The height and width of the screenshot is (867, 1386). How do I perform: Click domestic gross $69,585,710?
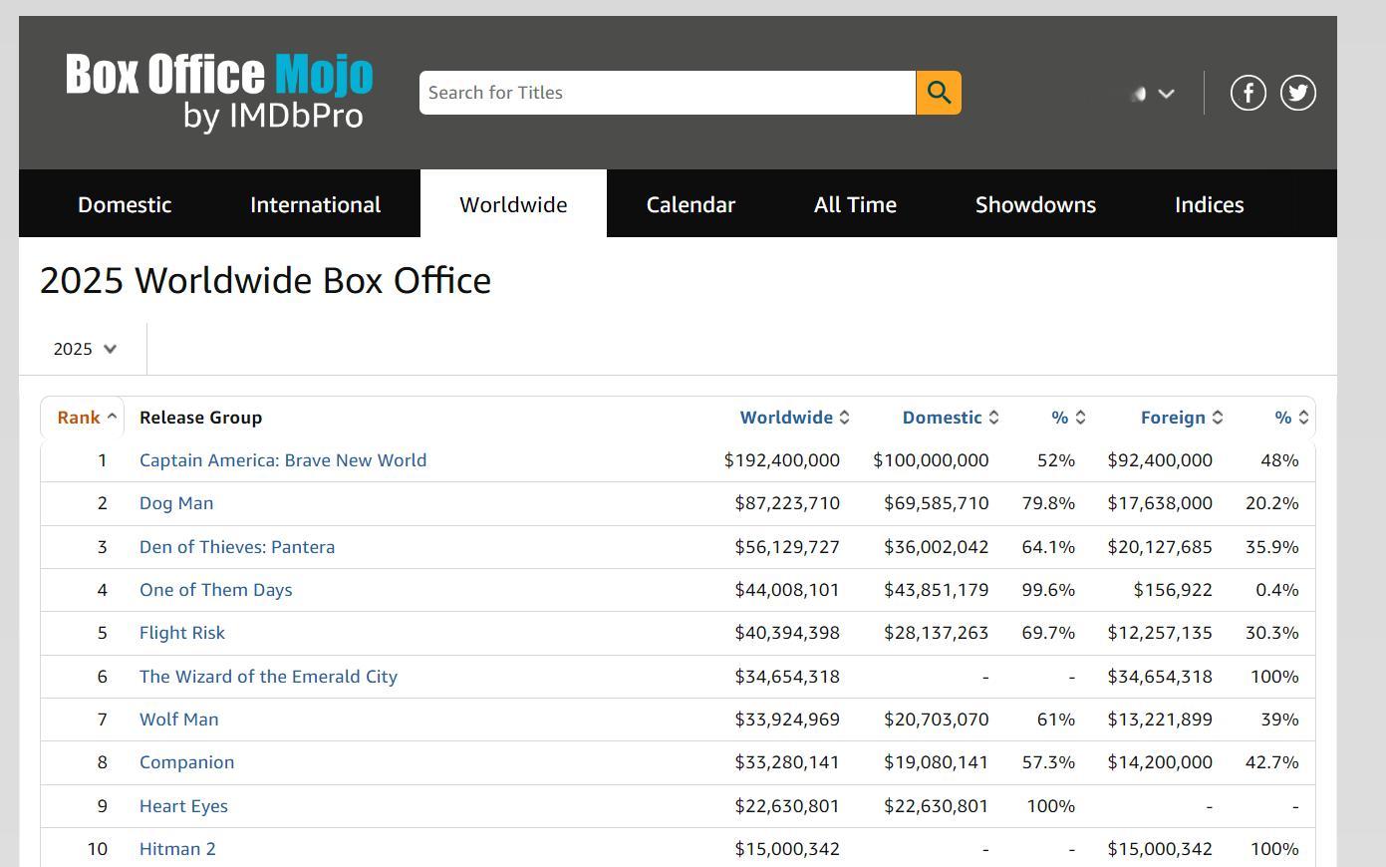pos(937,503)
